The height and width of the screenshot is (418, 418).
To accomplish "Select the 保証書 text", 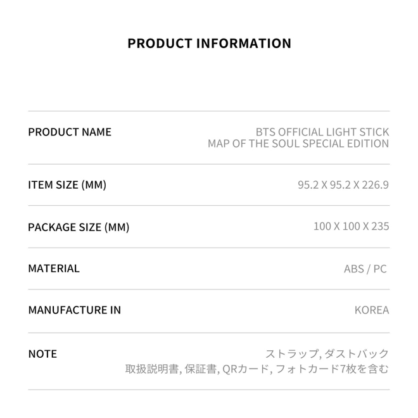I will click(201, 369).
